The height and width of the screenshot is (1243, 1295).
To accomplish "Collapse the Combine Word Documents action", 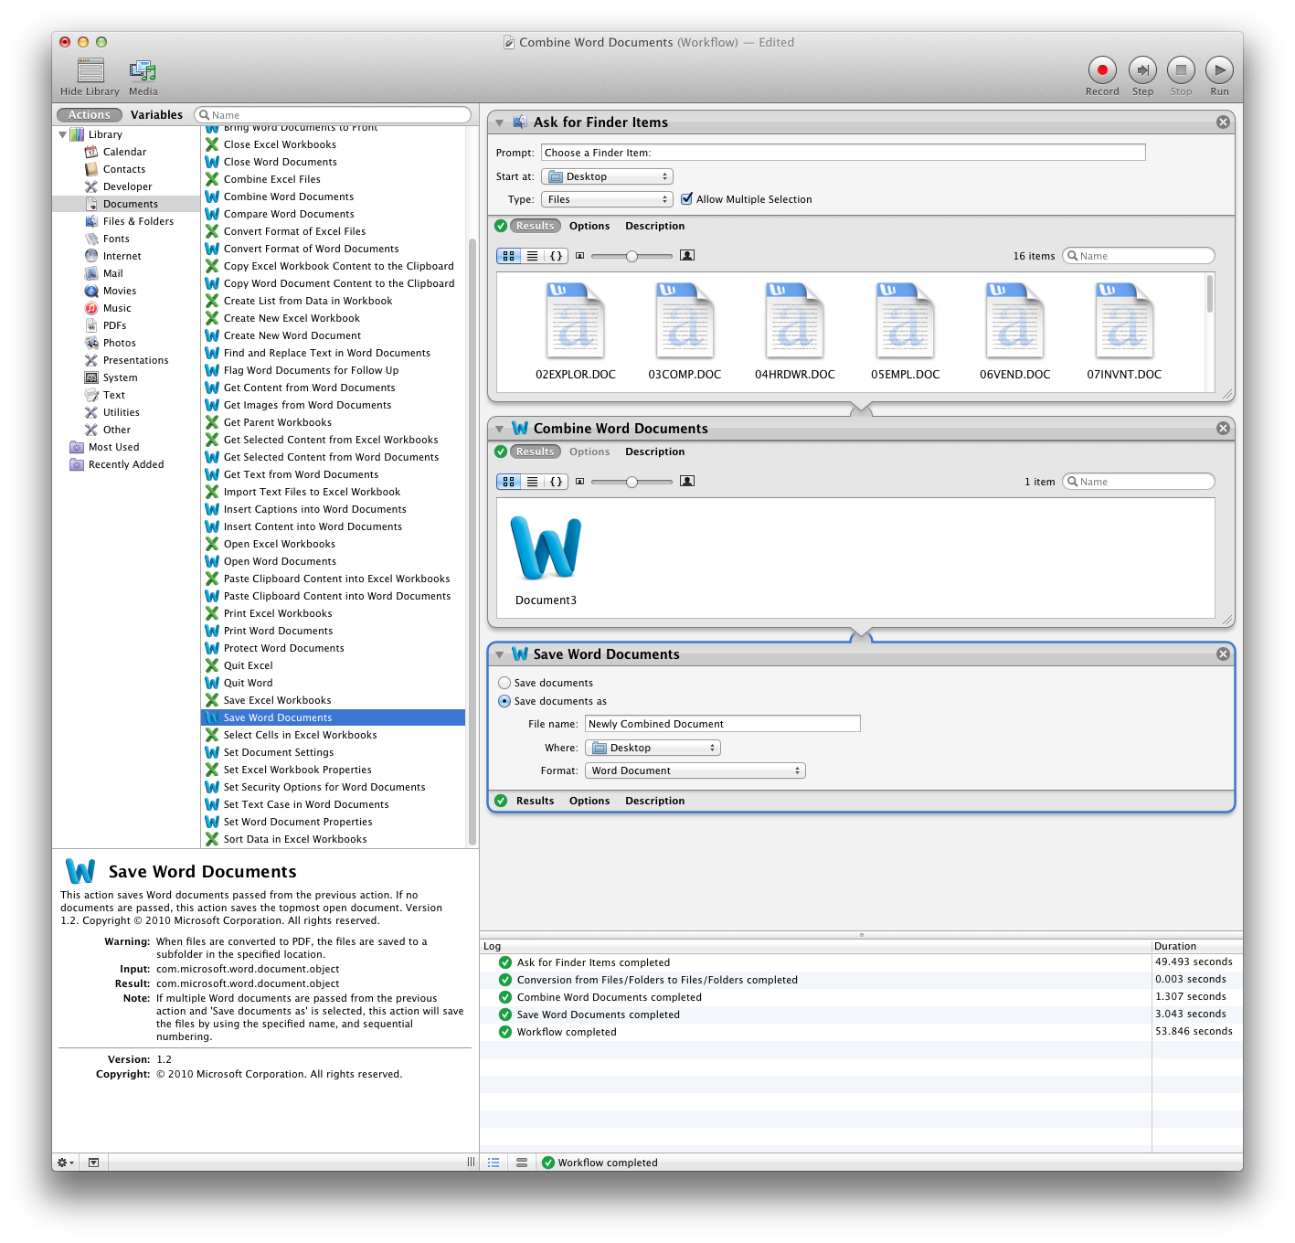I will (500, 429).
